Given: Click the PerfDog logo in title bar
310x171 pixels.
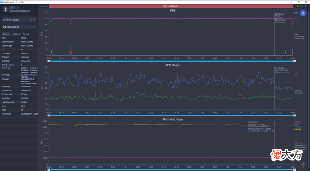Looking at the screenshot, I should 1,2.
